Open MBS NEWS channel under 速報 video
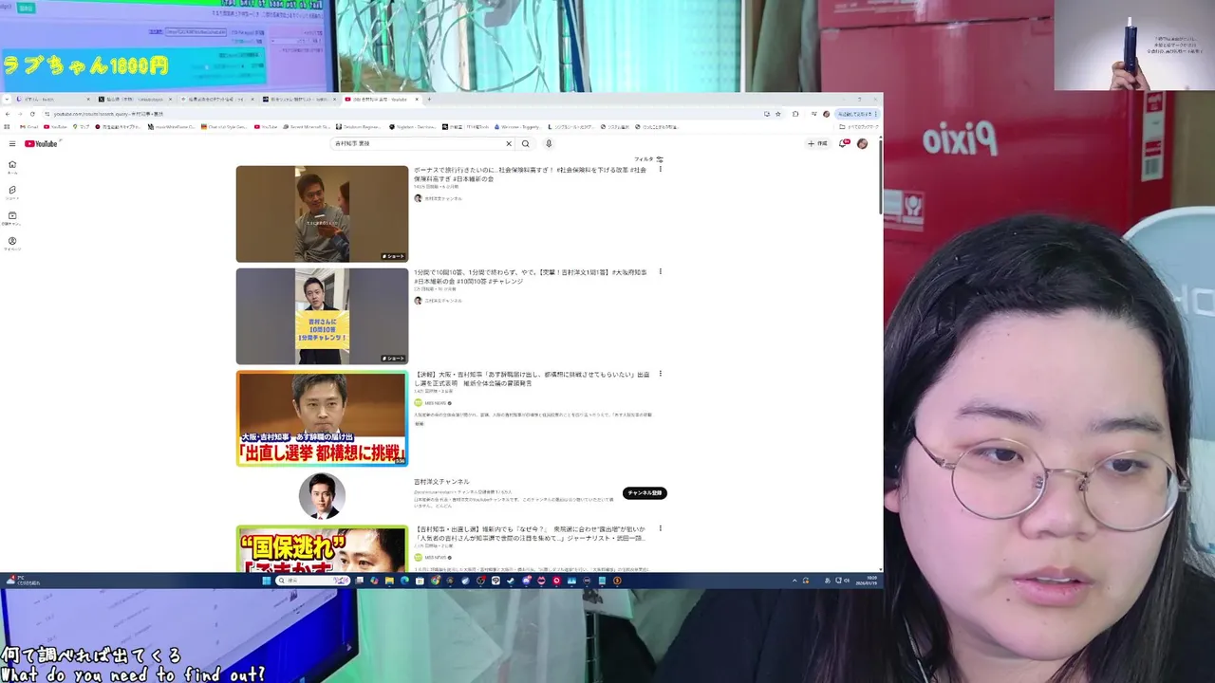Viewport: 1215px width, 683px height. pos(437,403)
